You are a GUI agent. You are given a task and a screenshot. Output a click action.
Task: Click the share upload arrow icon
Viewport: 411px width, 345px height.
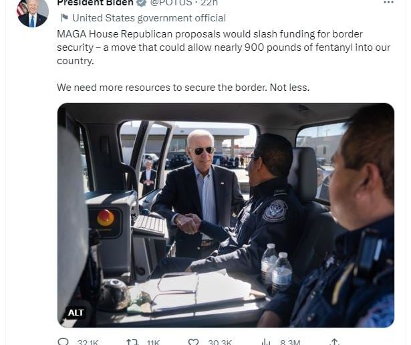point(334,342)
